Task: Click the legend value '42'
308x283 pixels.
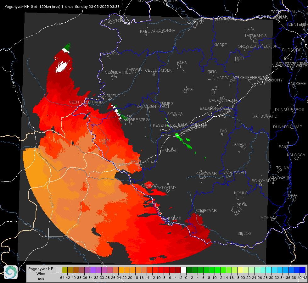Action: 305,278
